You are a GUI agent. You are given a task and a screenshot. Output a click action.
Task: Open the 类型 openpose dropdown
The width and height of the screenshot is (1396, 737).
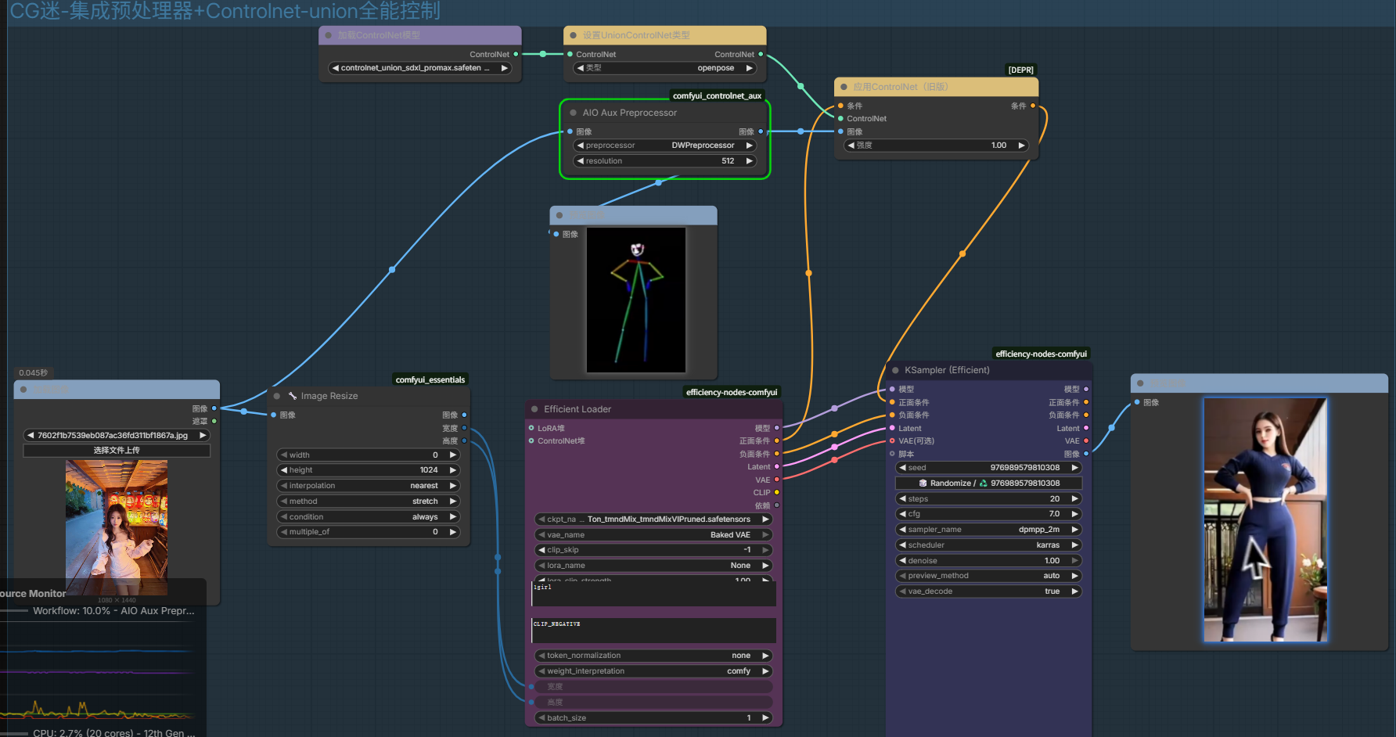[x=665, y=68]
